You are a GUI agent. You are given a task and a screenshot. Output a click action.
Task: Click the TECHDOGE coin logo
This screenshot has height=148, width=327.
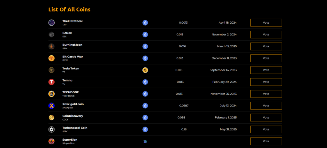51,94
